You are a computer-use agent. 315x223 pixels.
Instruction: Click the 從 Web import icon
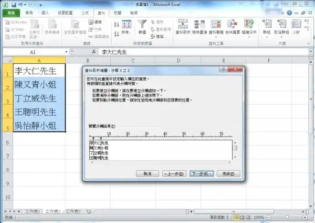pyautogui.click(x=15, y=29)
